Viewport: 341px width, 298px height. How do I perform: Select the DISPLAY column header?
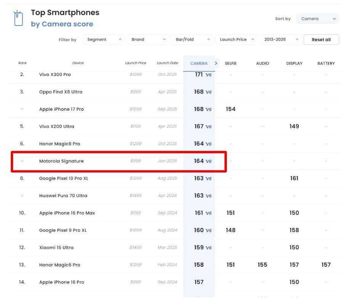coord(294,64)
